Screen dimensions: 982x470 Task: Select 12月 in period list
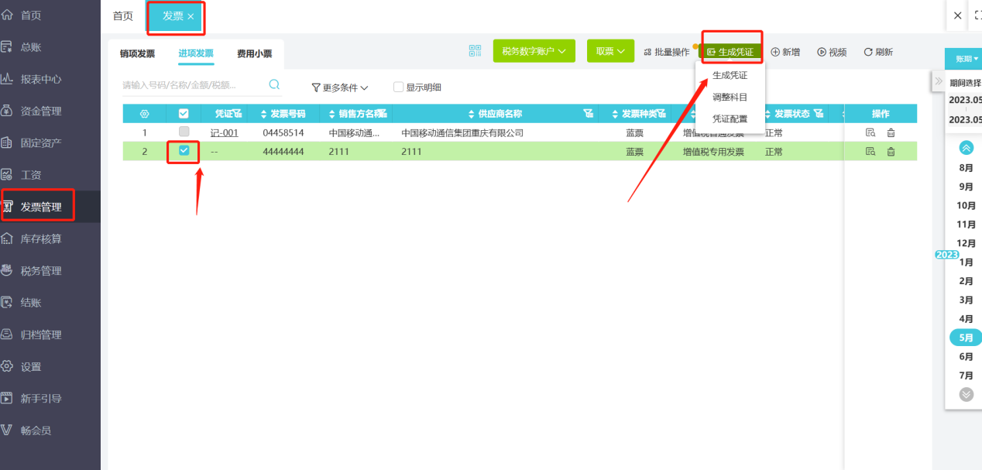pyautogui.click(x=966, y=243)
